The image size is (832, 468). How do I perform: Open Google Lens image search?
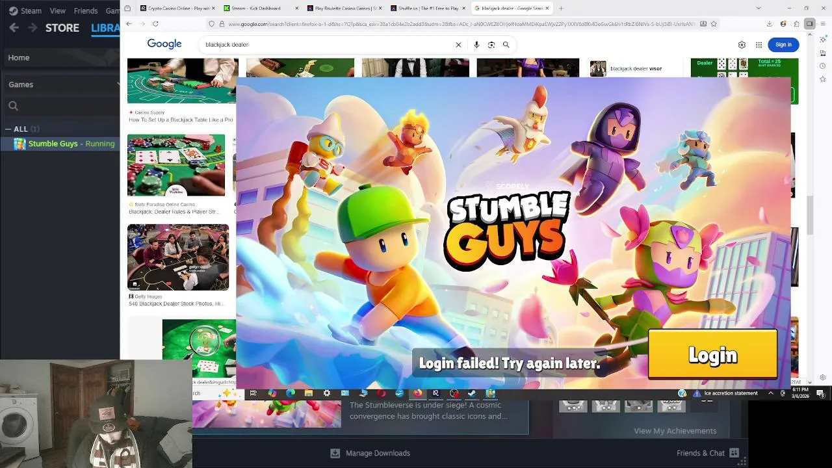pos(491,45)
